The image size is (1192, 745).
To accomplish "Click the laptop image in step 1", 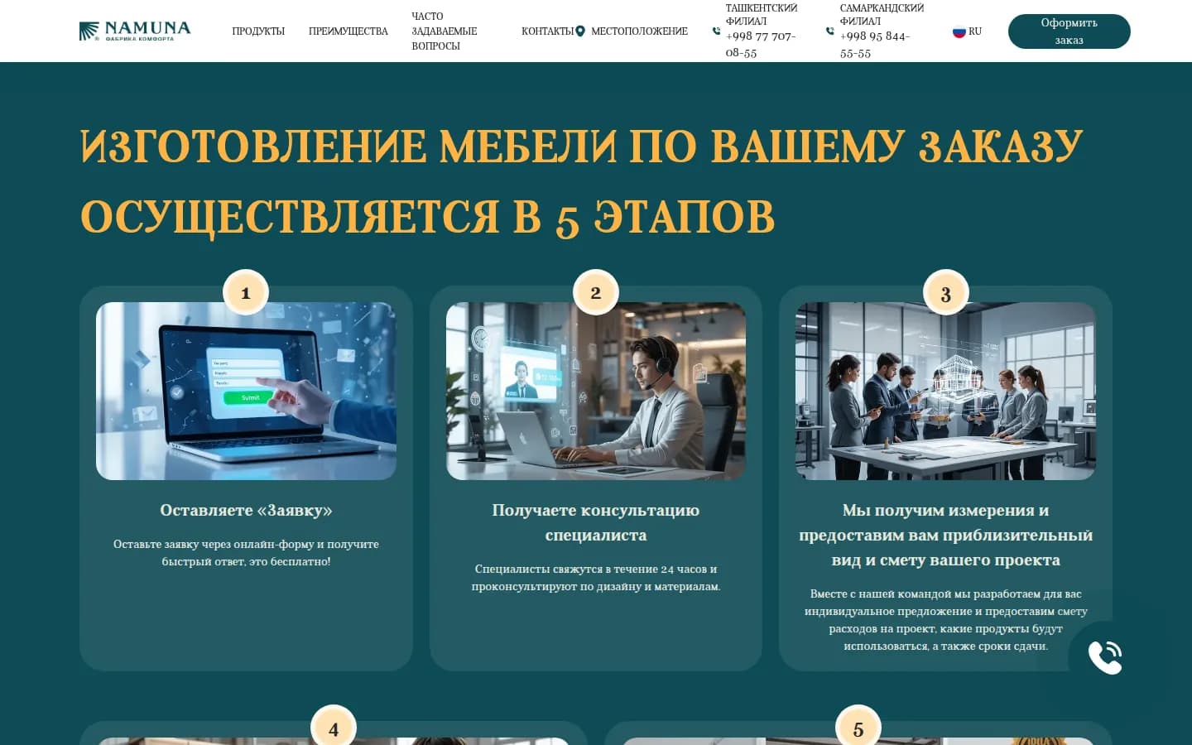I will (x=246, y=391).
